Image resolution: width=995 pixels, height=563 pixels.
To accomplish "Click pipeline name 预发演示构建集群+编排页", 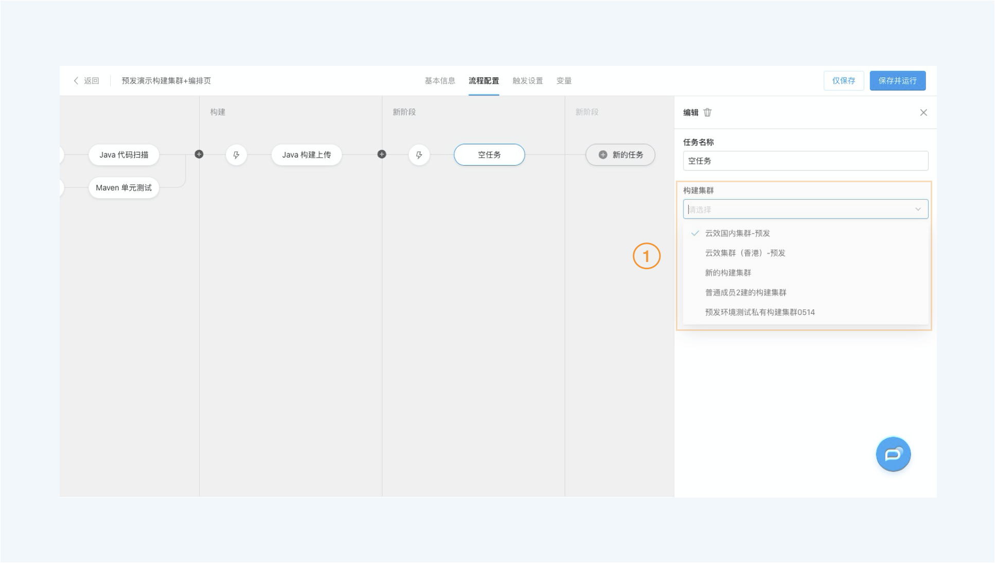I will pos(166,81).
